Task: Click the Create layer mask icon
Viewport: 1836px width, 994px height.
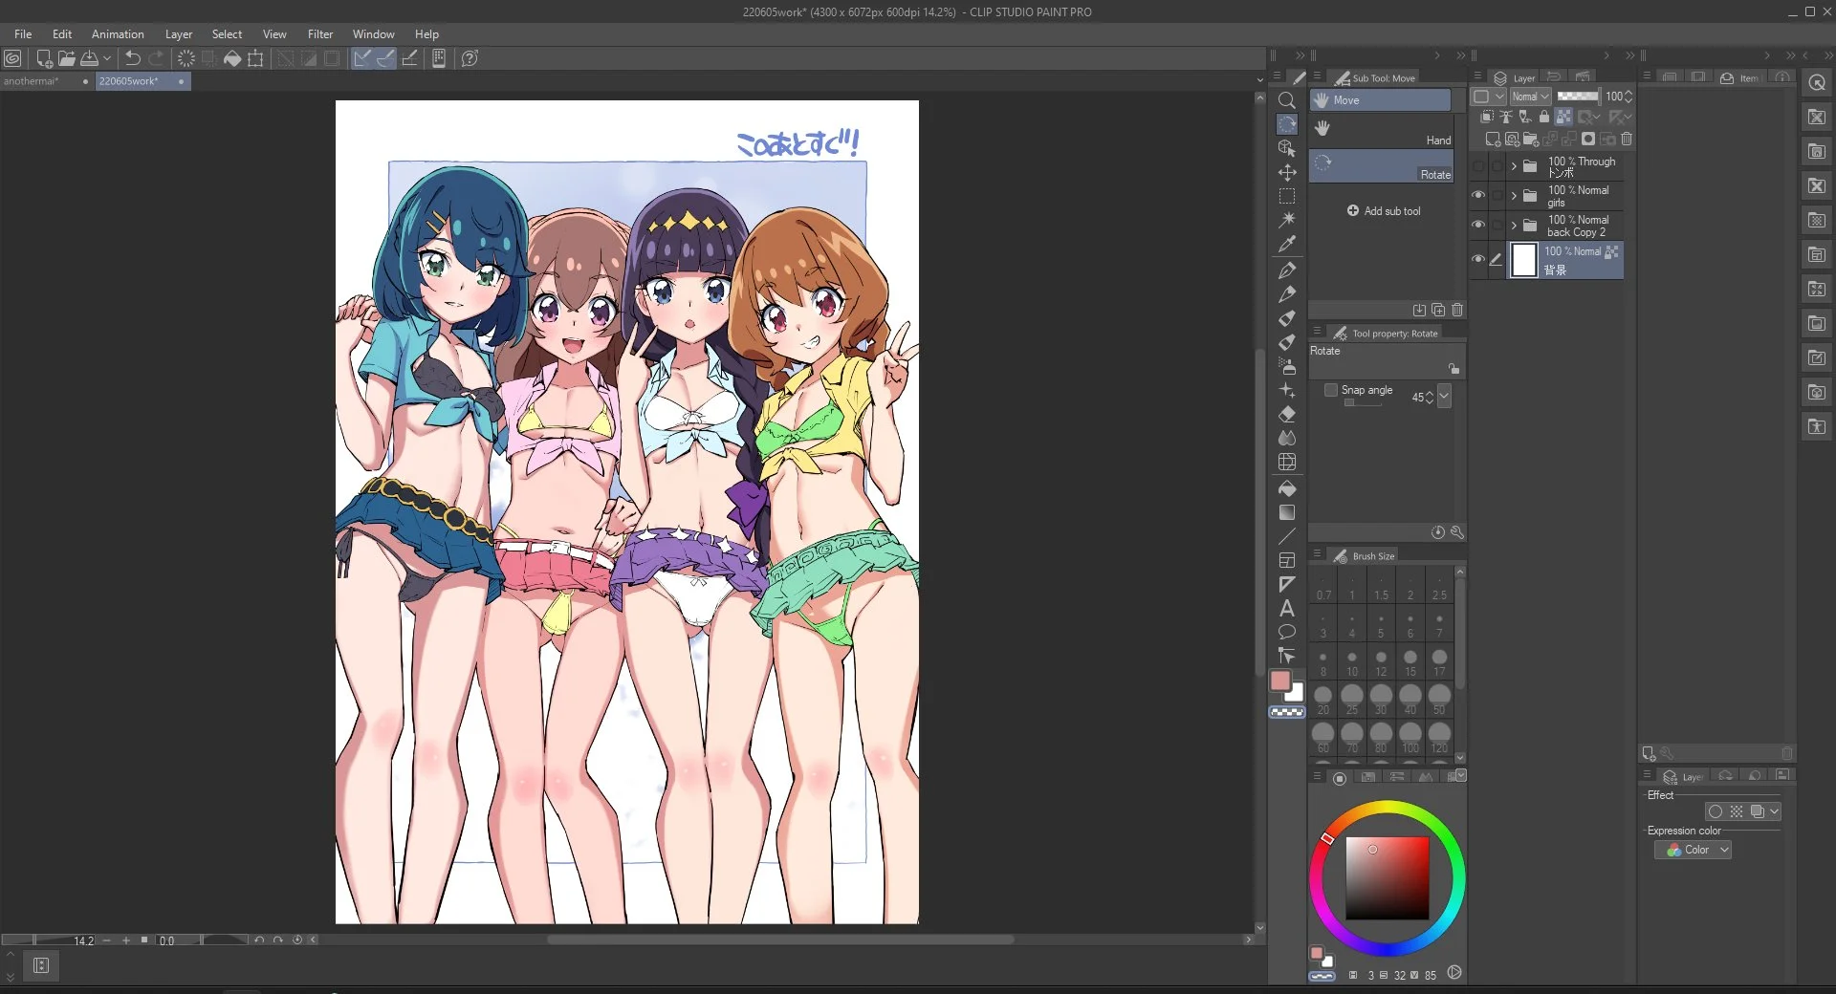Action: [1588, 140]
